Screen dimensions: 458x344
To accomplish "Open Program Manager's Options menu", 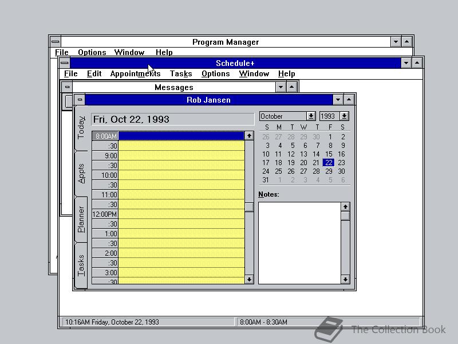I will click(92, 52).
